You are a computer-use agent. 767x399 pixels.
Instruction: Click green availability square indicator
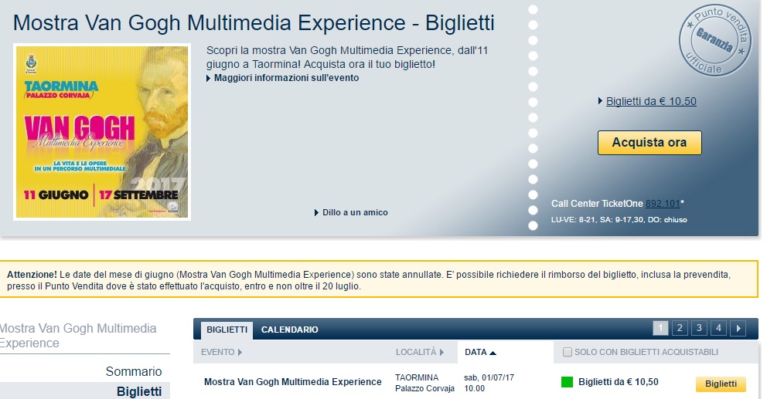567,382
